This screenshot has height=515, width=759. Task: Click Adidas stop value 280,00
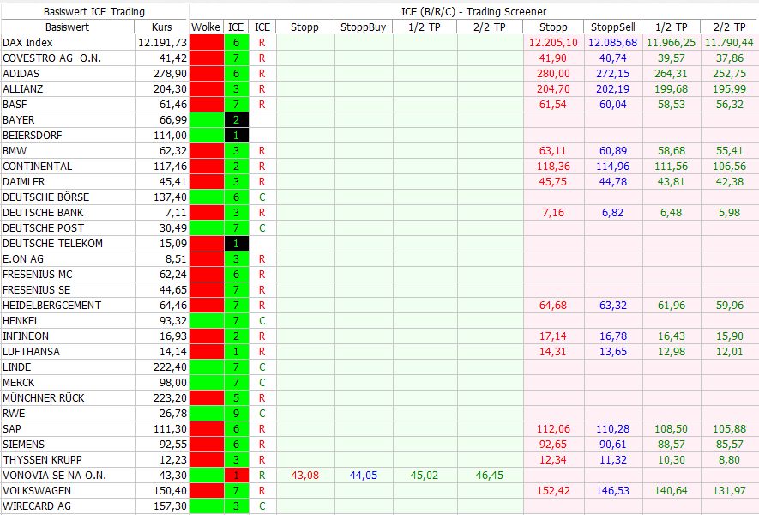[553, 74]
